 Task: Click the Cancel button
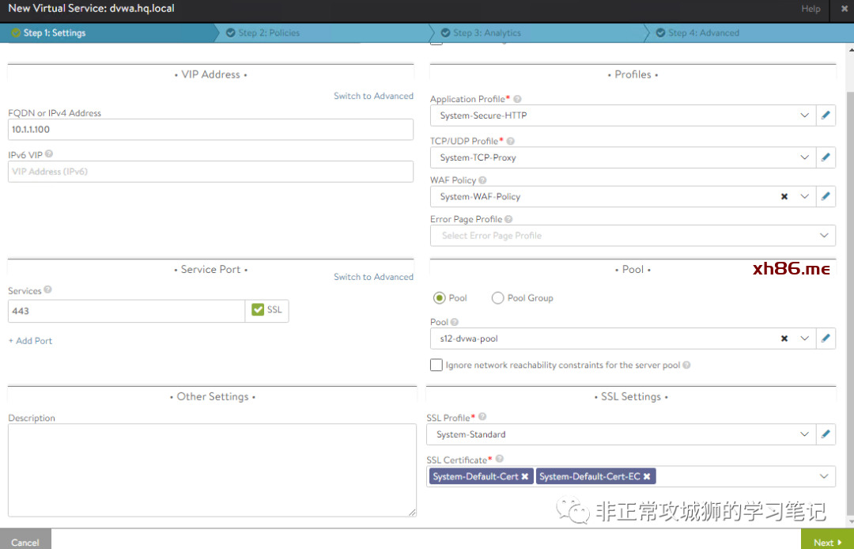click(25, 542)
